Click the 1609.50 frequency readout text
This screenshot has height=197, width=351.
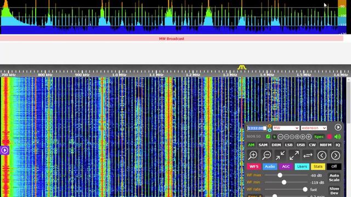[253, 136]
